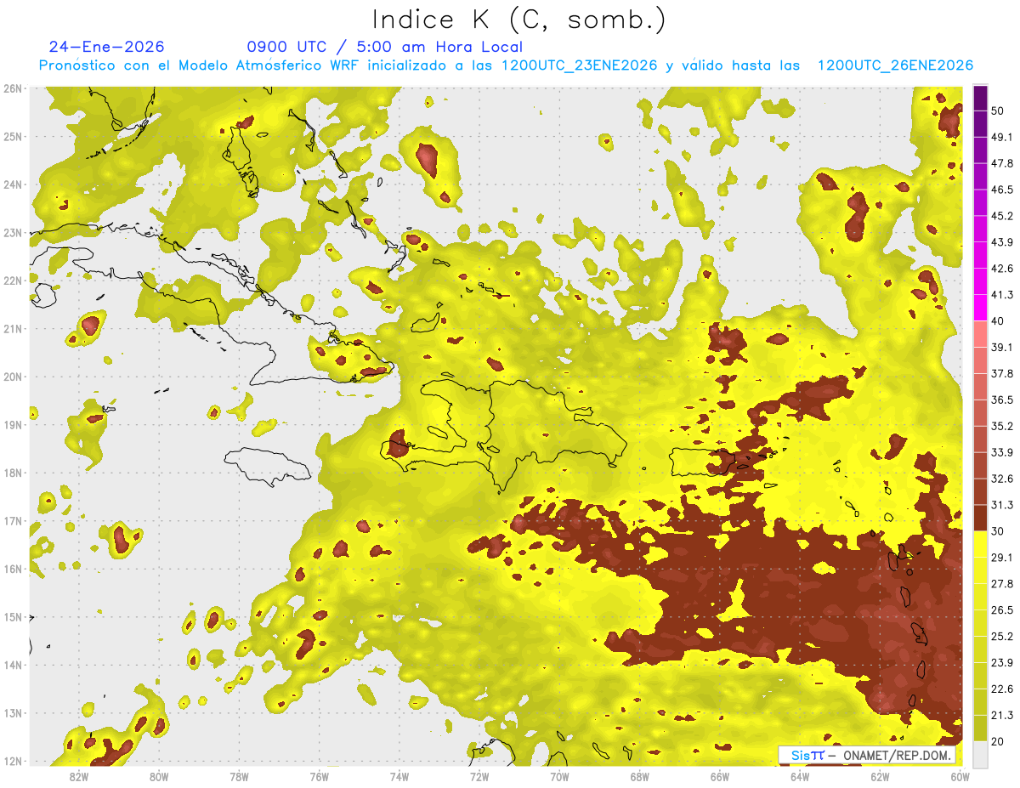Select the salmon pink swatch between 40 and 39.1
The image size is (1020, 788).
point(980,334)
